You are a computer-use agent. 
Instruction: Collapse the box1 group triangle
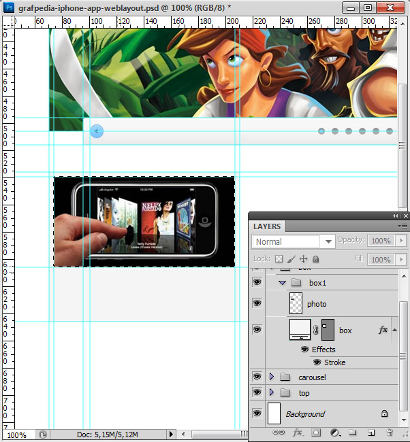282,282
